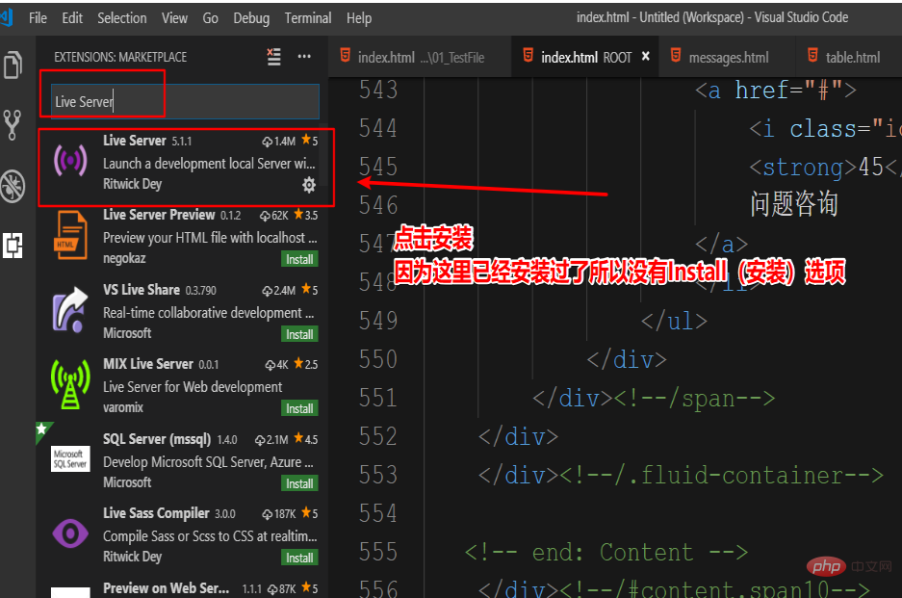Select SQL Server (mssql) extension title
The image size is (902, 598).
157,439
